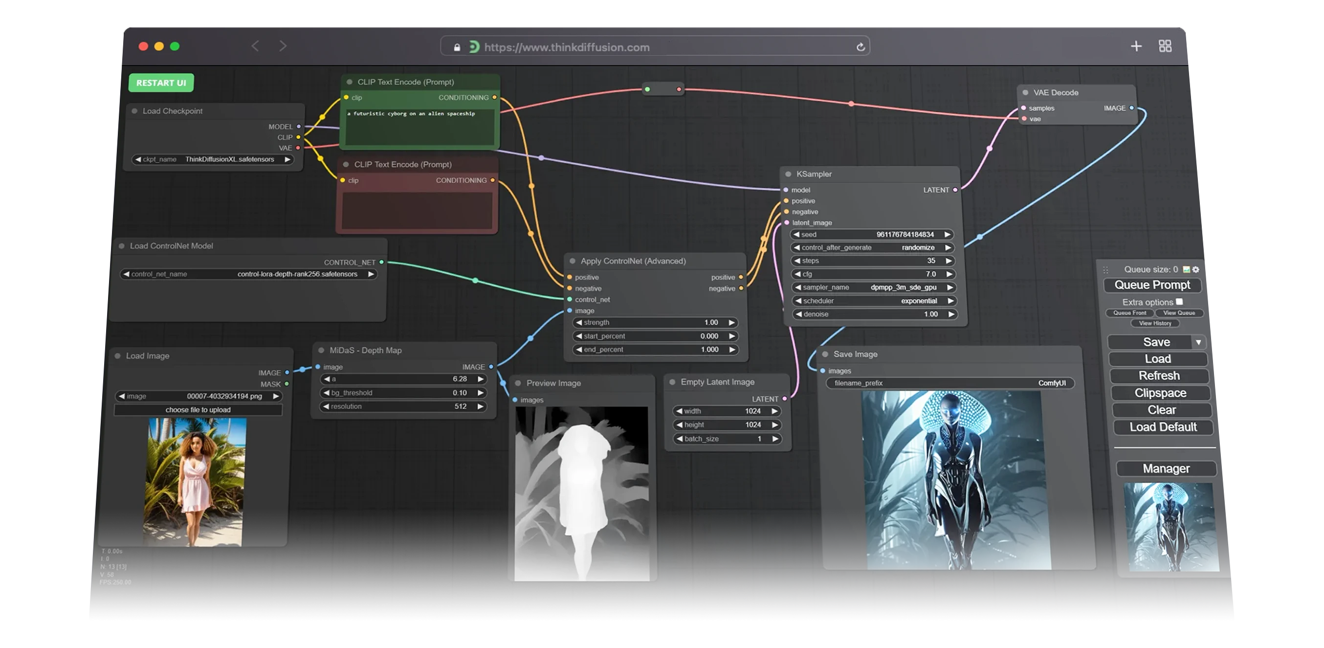Click the Restart UI button

point(160,83)
